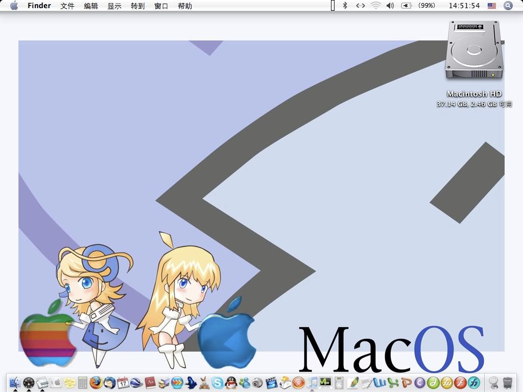Image resolution: width=523 pixels, height=392 pixels.
Task: Open the 显示 menu
Action: (114, 6)
